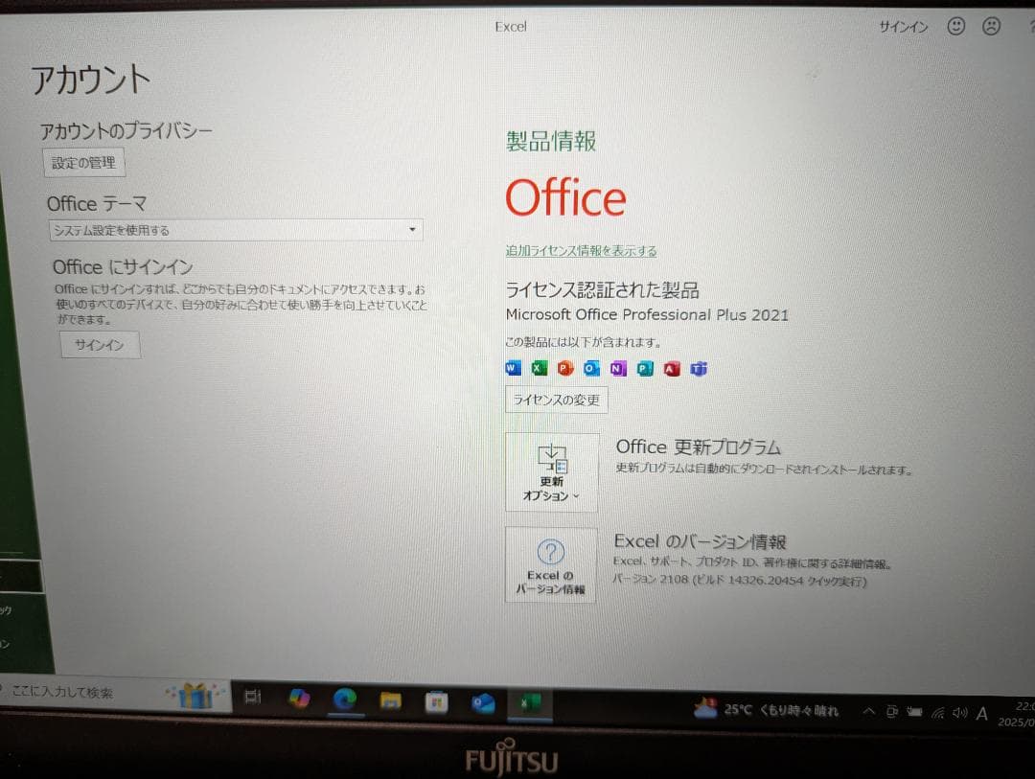Open Microsoft Store from the taskbar

pos(436,701)
